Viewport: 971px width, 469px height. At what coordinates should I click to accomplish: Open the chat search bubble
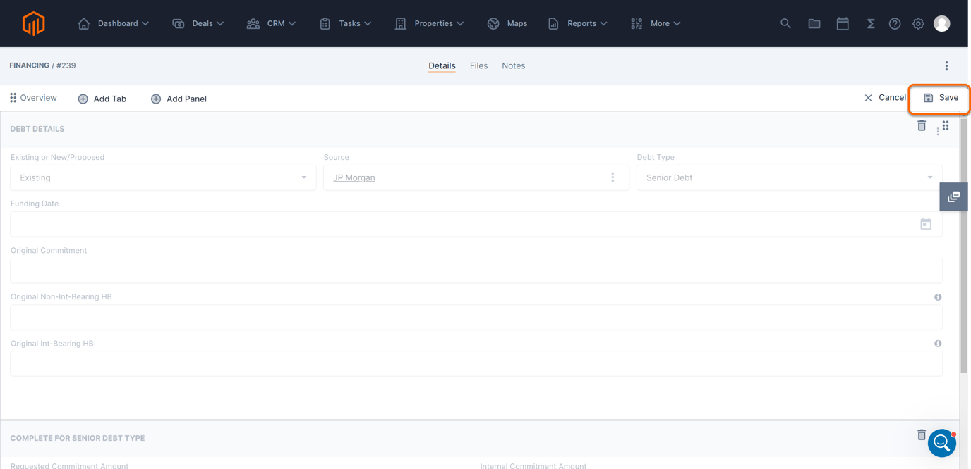pos(942,443)
